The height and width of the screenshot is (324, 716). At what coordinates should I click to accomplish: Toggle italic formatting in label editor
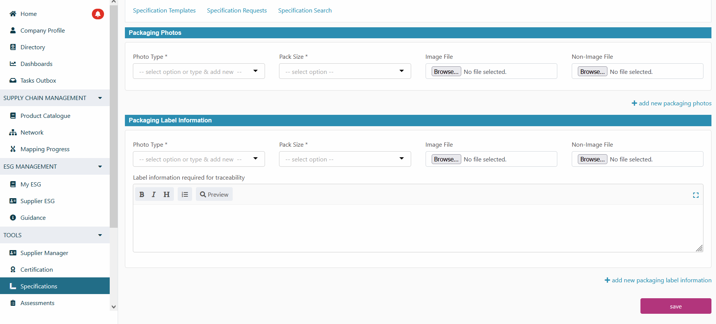[154, 194]
